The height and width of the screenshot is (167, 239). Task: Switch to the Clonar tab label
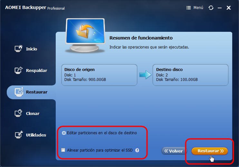tap(33, 113)
